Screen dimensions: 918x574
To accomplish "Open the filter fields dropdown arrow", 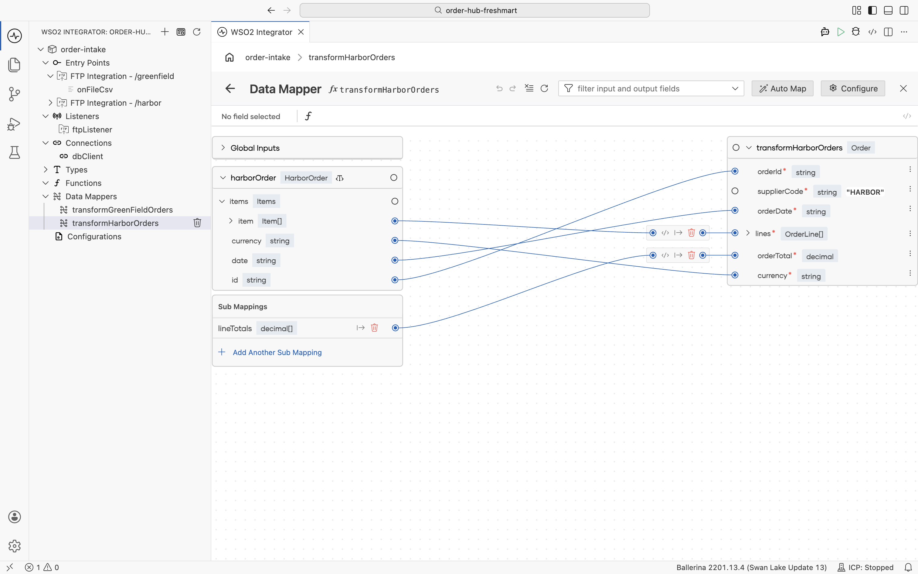I will (735, 88).
